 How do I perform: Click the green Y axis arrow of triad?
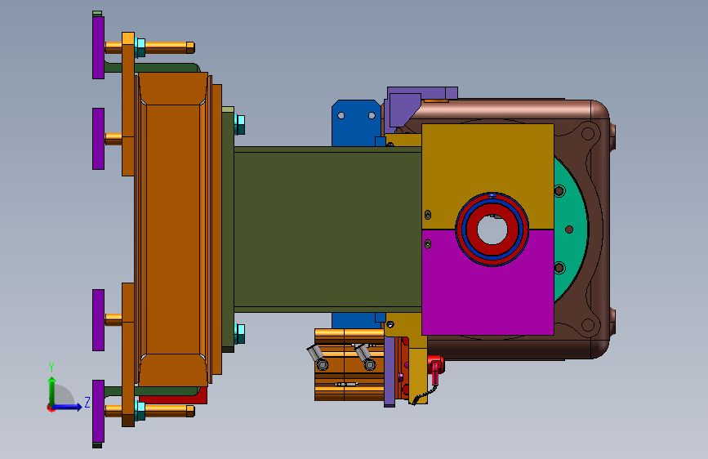pos(52,390)
